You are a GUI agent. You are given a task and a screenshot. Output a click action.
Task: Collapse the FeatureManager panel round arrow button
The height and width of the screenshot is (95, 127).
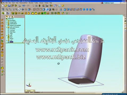(x=23, y=17)
